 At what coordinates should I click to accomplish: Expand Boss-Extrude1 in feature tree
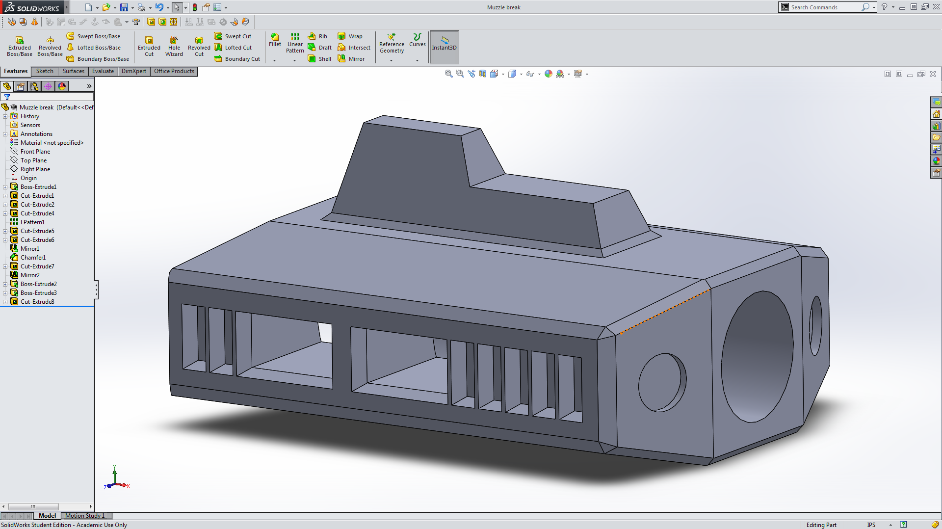pos(5,187)
